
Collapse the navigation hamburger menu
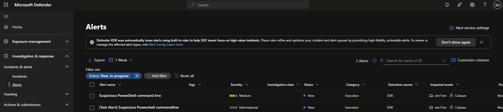6,16
